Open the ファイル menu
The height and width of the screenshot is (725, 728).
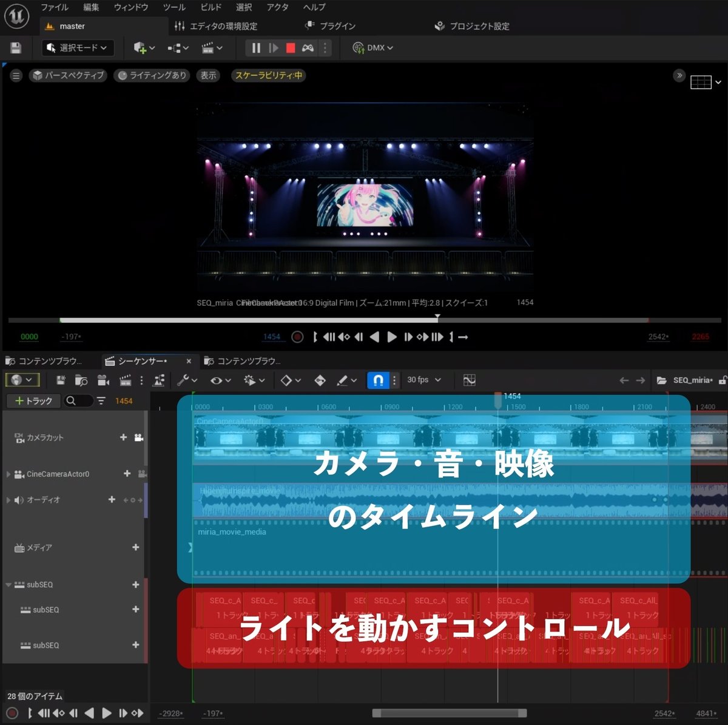pyautogui.click(x=55, y=7)
